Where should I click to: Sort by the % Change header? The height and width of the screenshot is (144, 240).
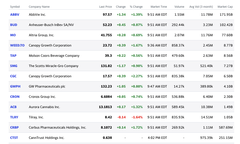pos(136,7)
